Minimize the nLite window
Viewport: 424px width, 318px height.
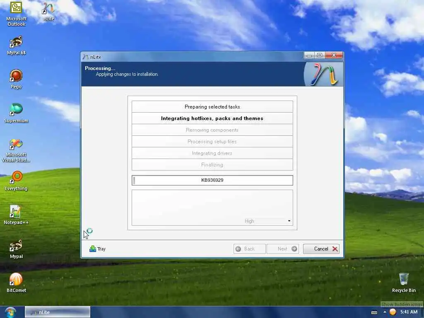(x=309, y=55)
